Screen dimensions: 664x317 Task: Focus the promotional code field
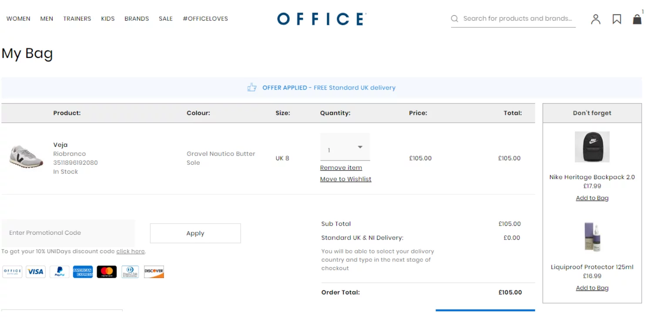point(68,233)
